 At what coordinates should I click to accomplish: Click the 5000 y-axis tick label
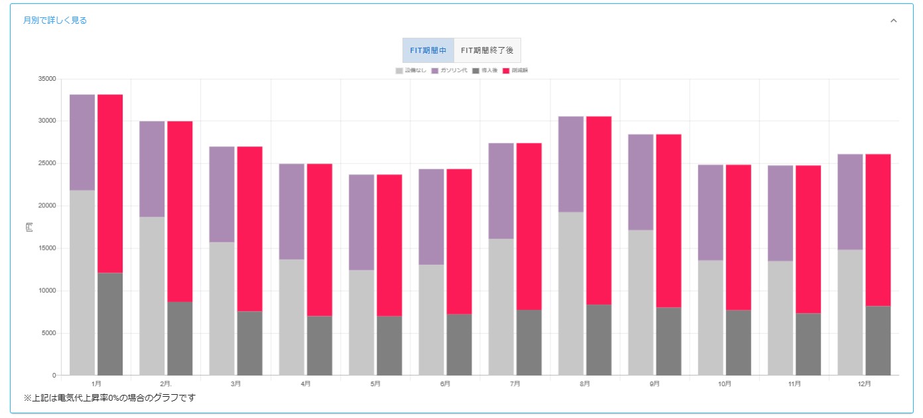pos(50,333)
